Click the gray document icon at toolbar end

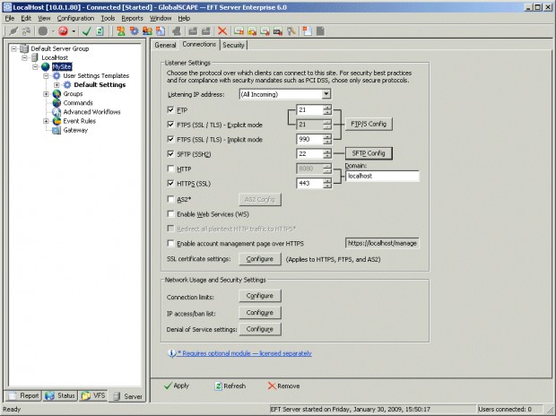click(320, 31)
